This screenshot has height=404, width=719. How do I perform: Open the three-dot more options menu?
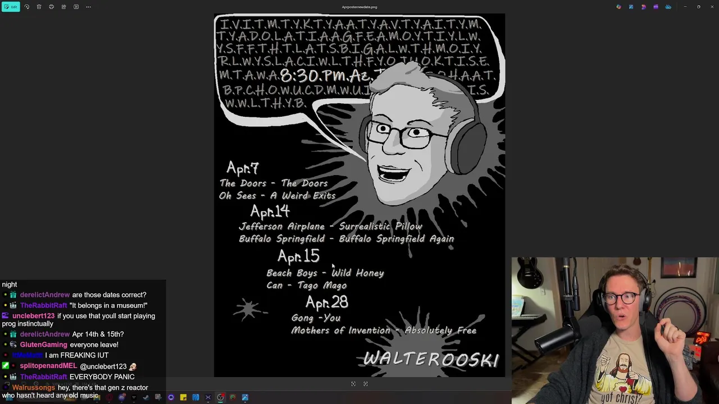coord(88,7)
